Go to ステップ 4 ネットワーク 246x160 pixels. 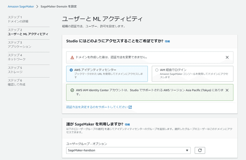[17, 57]
